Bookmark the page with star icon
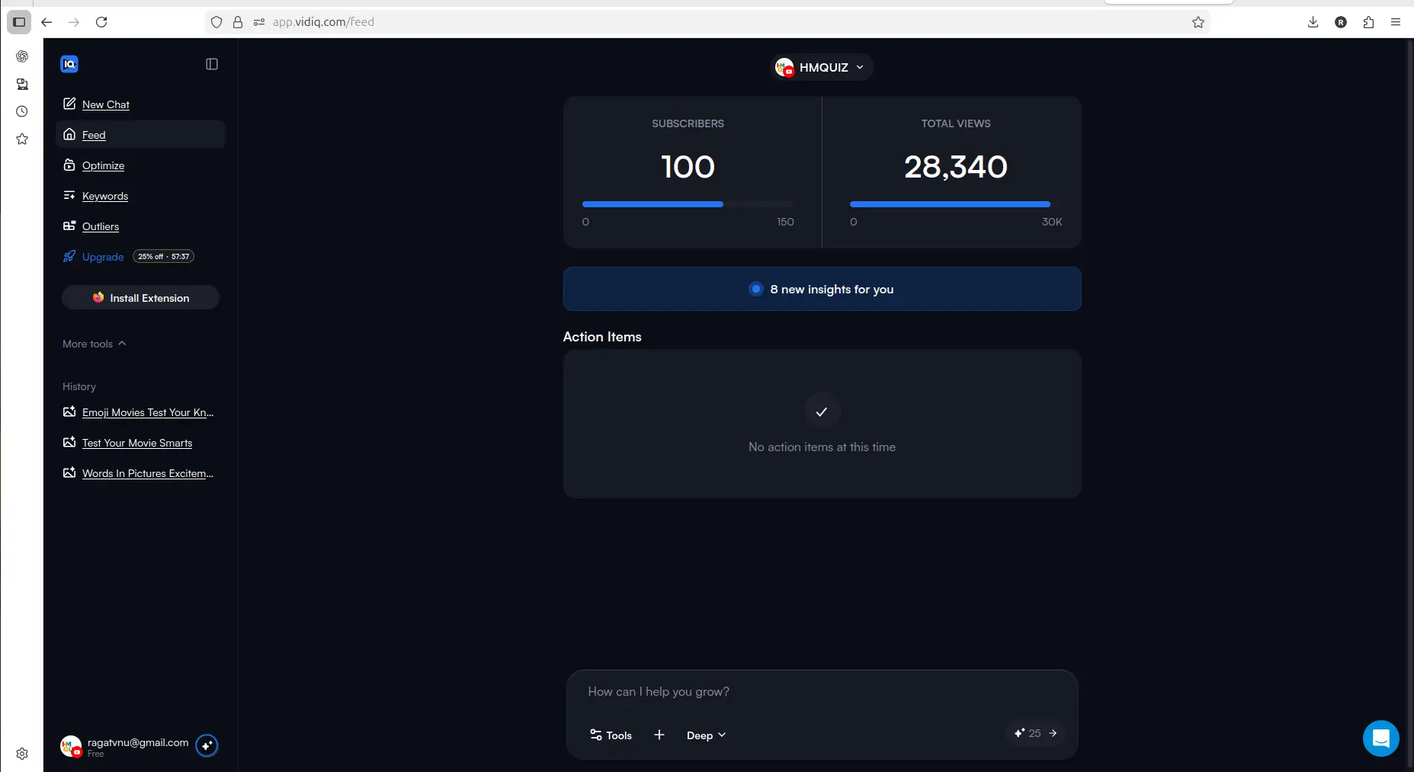 point(1198,22)
